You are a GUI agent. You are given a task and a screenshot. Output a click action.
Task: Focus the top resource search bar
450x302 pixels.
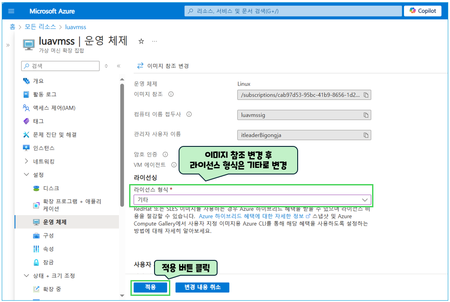pos(293,11)
